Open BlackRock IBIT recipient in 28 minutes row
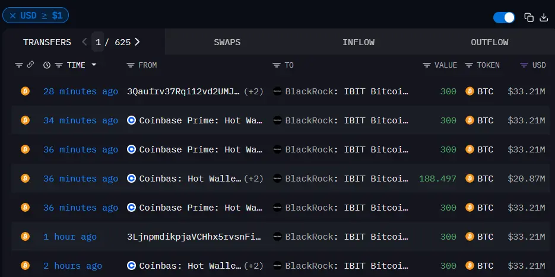This screenshot has width=555, height=277. (x=347, y=91)
